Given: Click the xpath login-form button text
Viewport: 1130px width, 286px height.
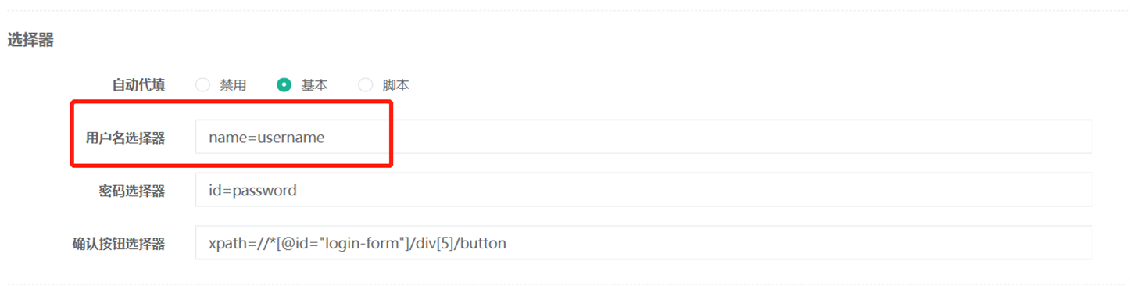Looking at the screenshot, I should tap(357, 243).
